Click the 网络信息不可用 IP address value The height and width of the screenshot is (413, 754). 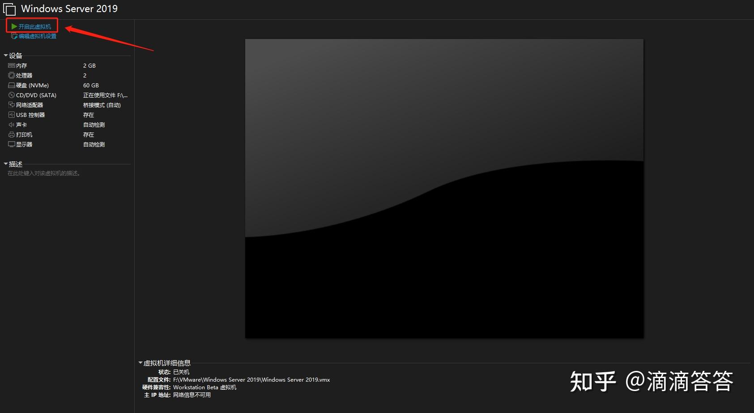[192, 395]
